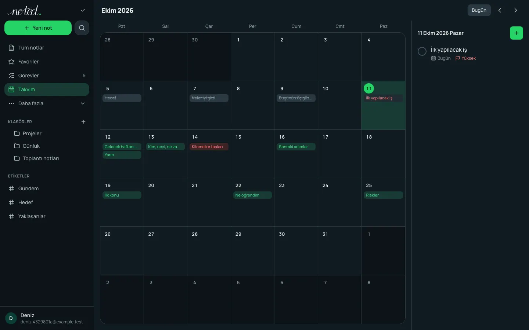Open the Günlük folder
Image resolution: width=529 pixels, height=330 pixels.
47,146
